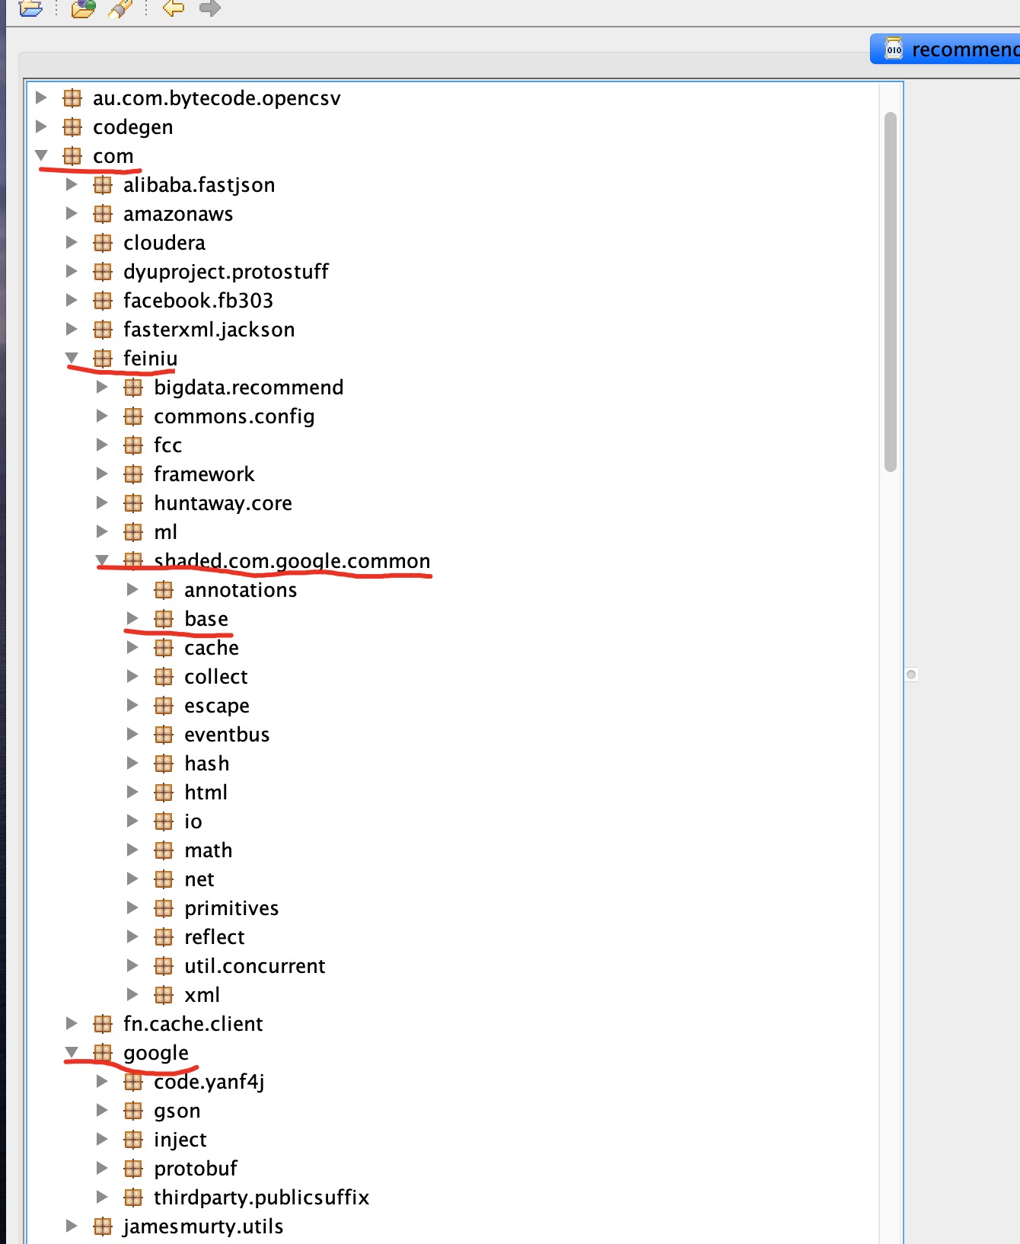
Task: Go back with the yellow left arrow
Action: [x=174, y=8]
